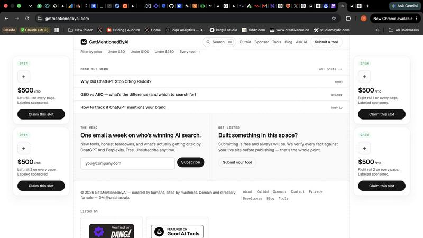423x238 pixels.
Task: Open the siddz.com bookmark
Action: [x=254, y=30]
